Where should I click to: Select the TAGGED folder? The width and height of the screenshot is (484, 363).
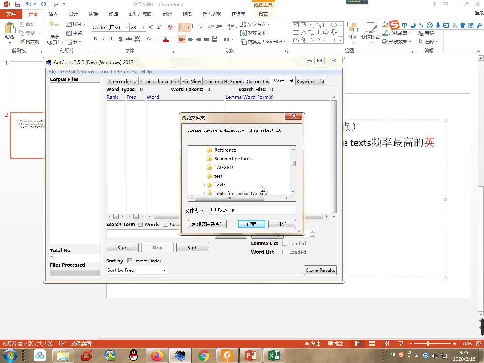(223, 167)
